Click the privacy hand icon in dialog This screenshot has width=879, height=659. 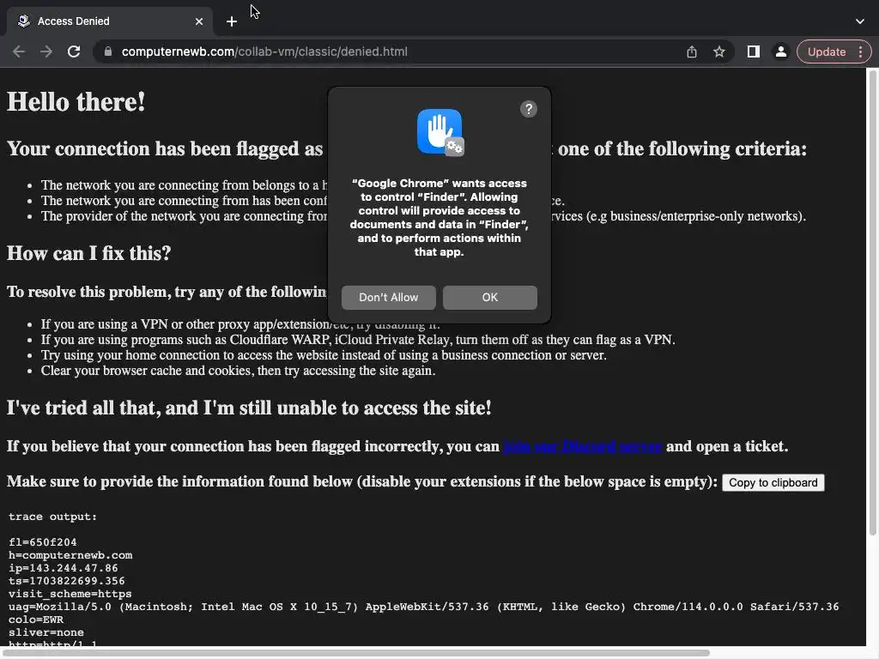[440, 132]
